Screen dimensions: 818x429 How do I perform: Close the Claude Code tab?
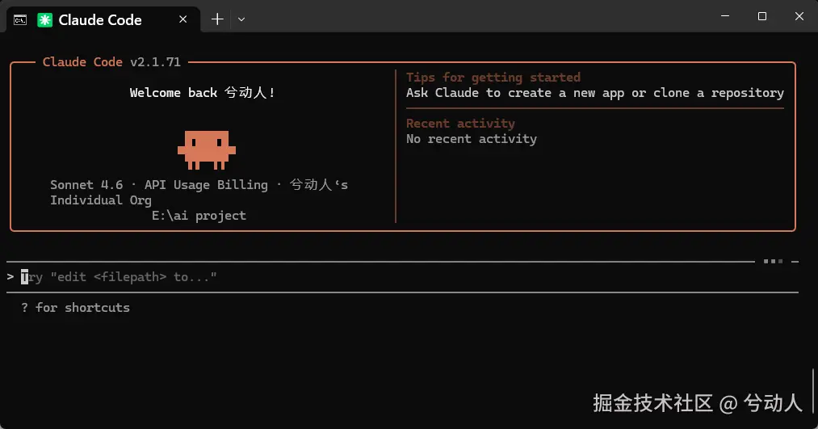(x=187, y=19)
